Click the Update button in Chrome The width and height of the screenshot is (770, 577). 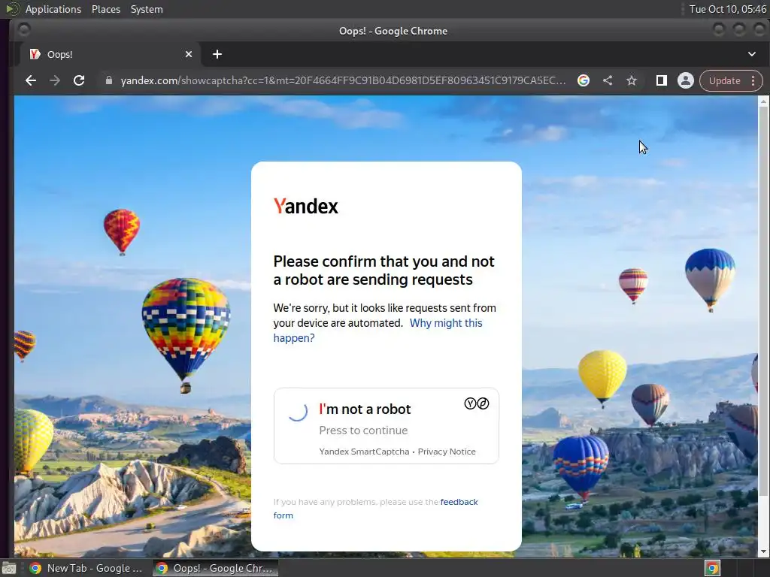[x=724, y=80]
